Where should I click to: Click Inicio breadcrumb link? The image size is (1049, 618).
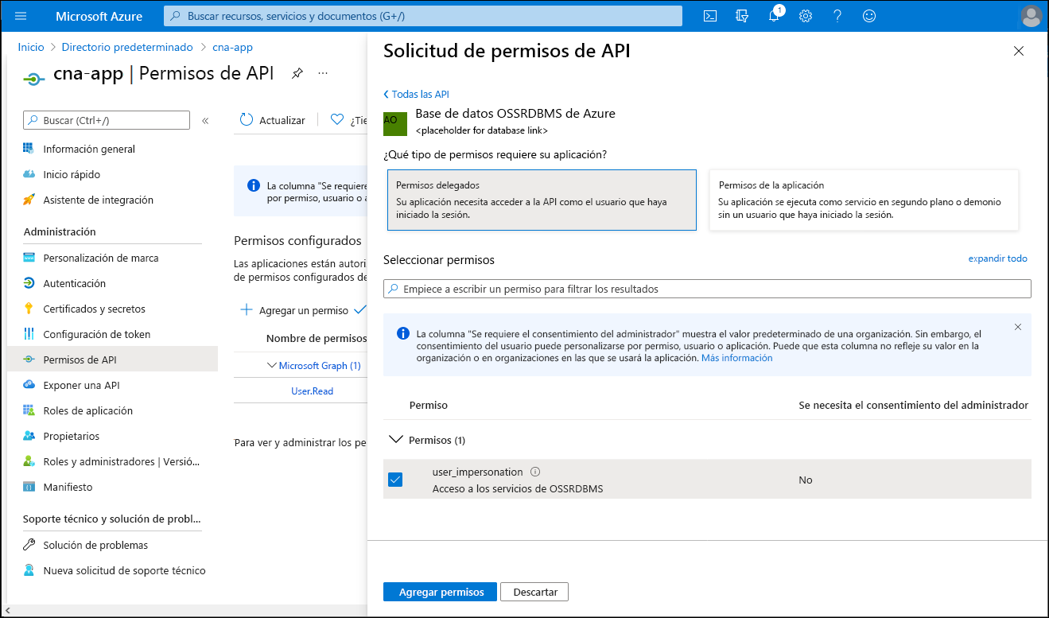pyautogui.click(x=31, y=47)
